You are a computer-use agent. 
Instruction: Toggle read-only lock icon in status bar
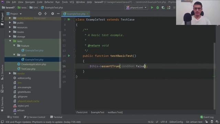click(x=206, y=122)
